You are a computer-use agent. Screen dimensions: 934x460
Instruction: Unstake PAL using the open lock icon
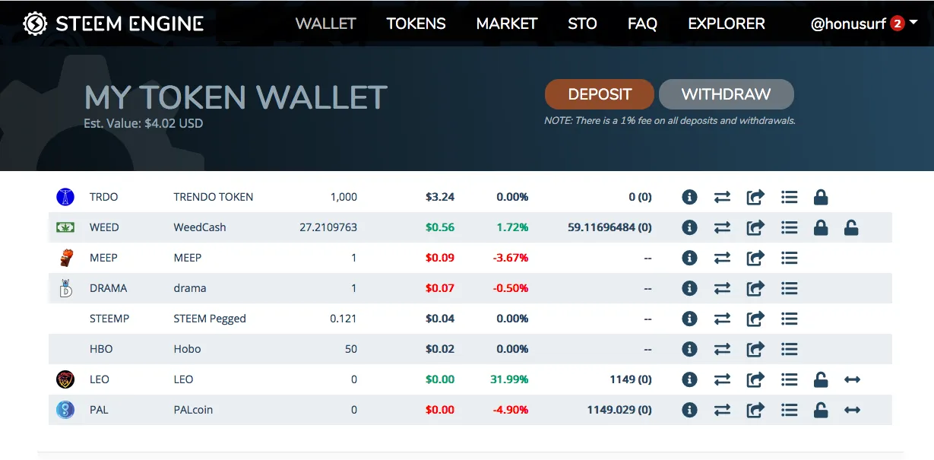tap(821, 410)
